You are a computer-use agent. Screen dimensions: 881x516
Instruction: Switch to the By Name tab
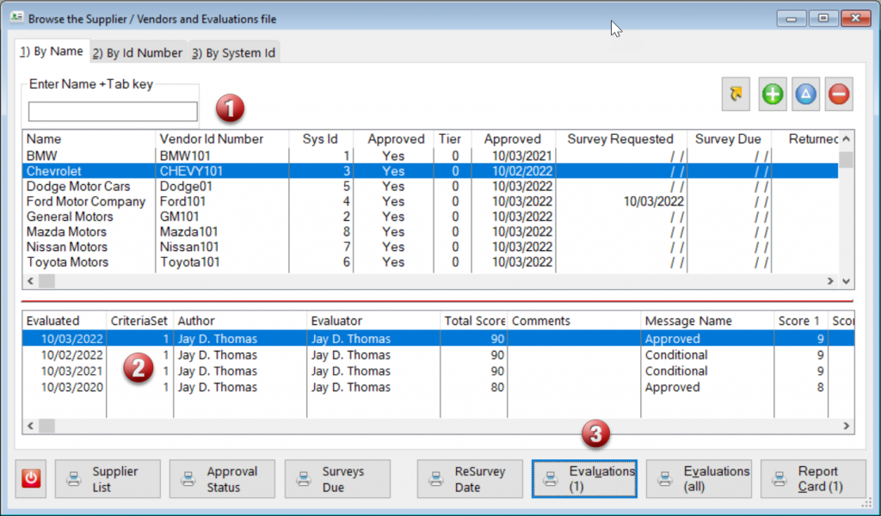pyautogui.click(x=52, y=51)
